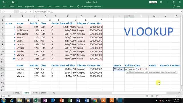Open the Home ribbon tab

pyautogui.click(x=12, y=7)
